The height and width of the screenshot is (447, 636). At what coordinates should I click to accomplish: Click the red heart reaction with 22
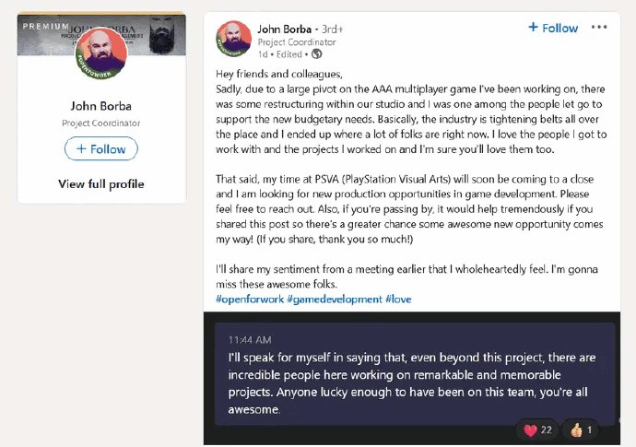click(x=537, y=430)
